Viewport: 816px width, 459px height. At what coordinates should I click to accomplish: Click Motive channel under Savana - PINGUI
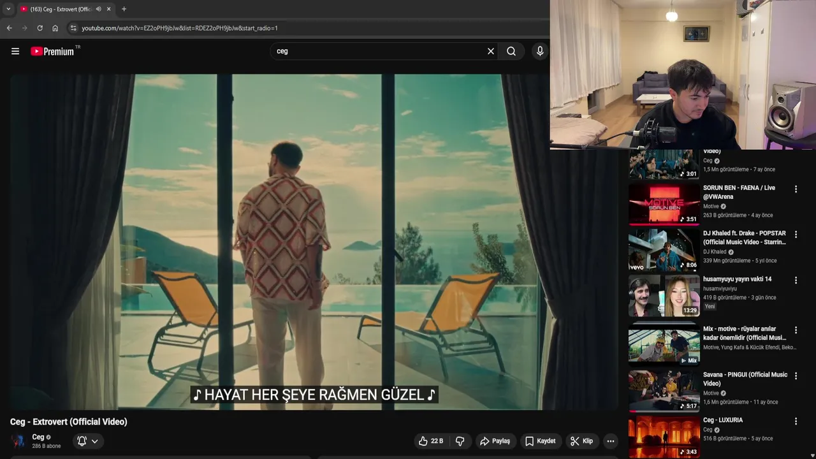click(711, 393)
